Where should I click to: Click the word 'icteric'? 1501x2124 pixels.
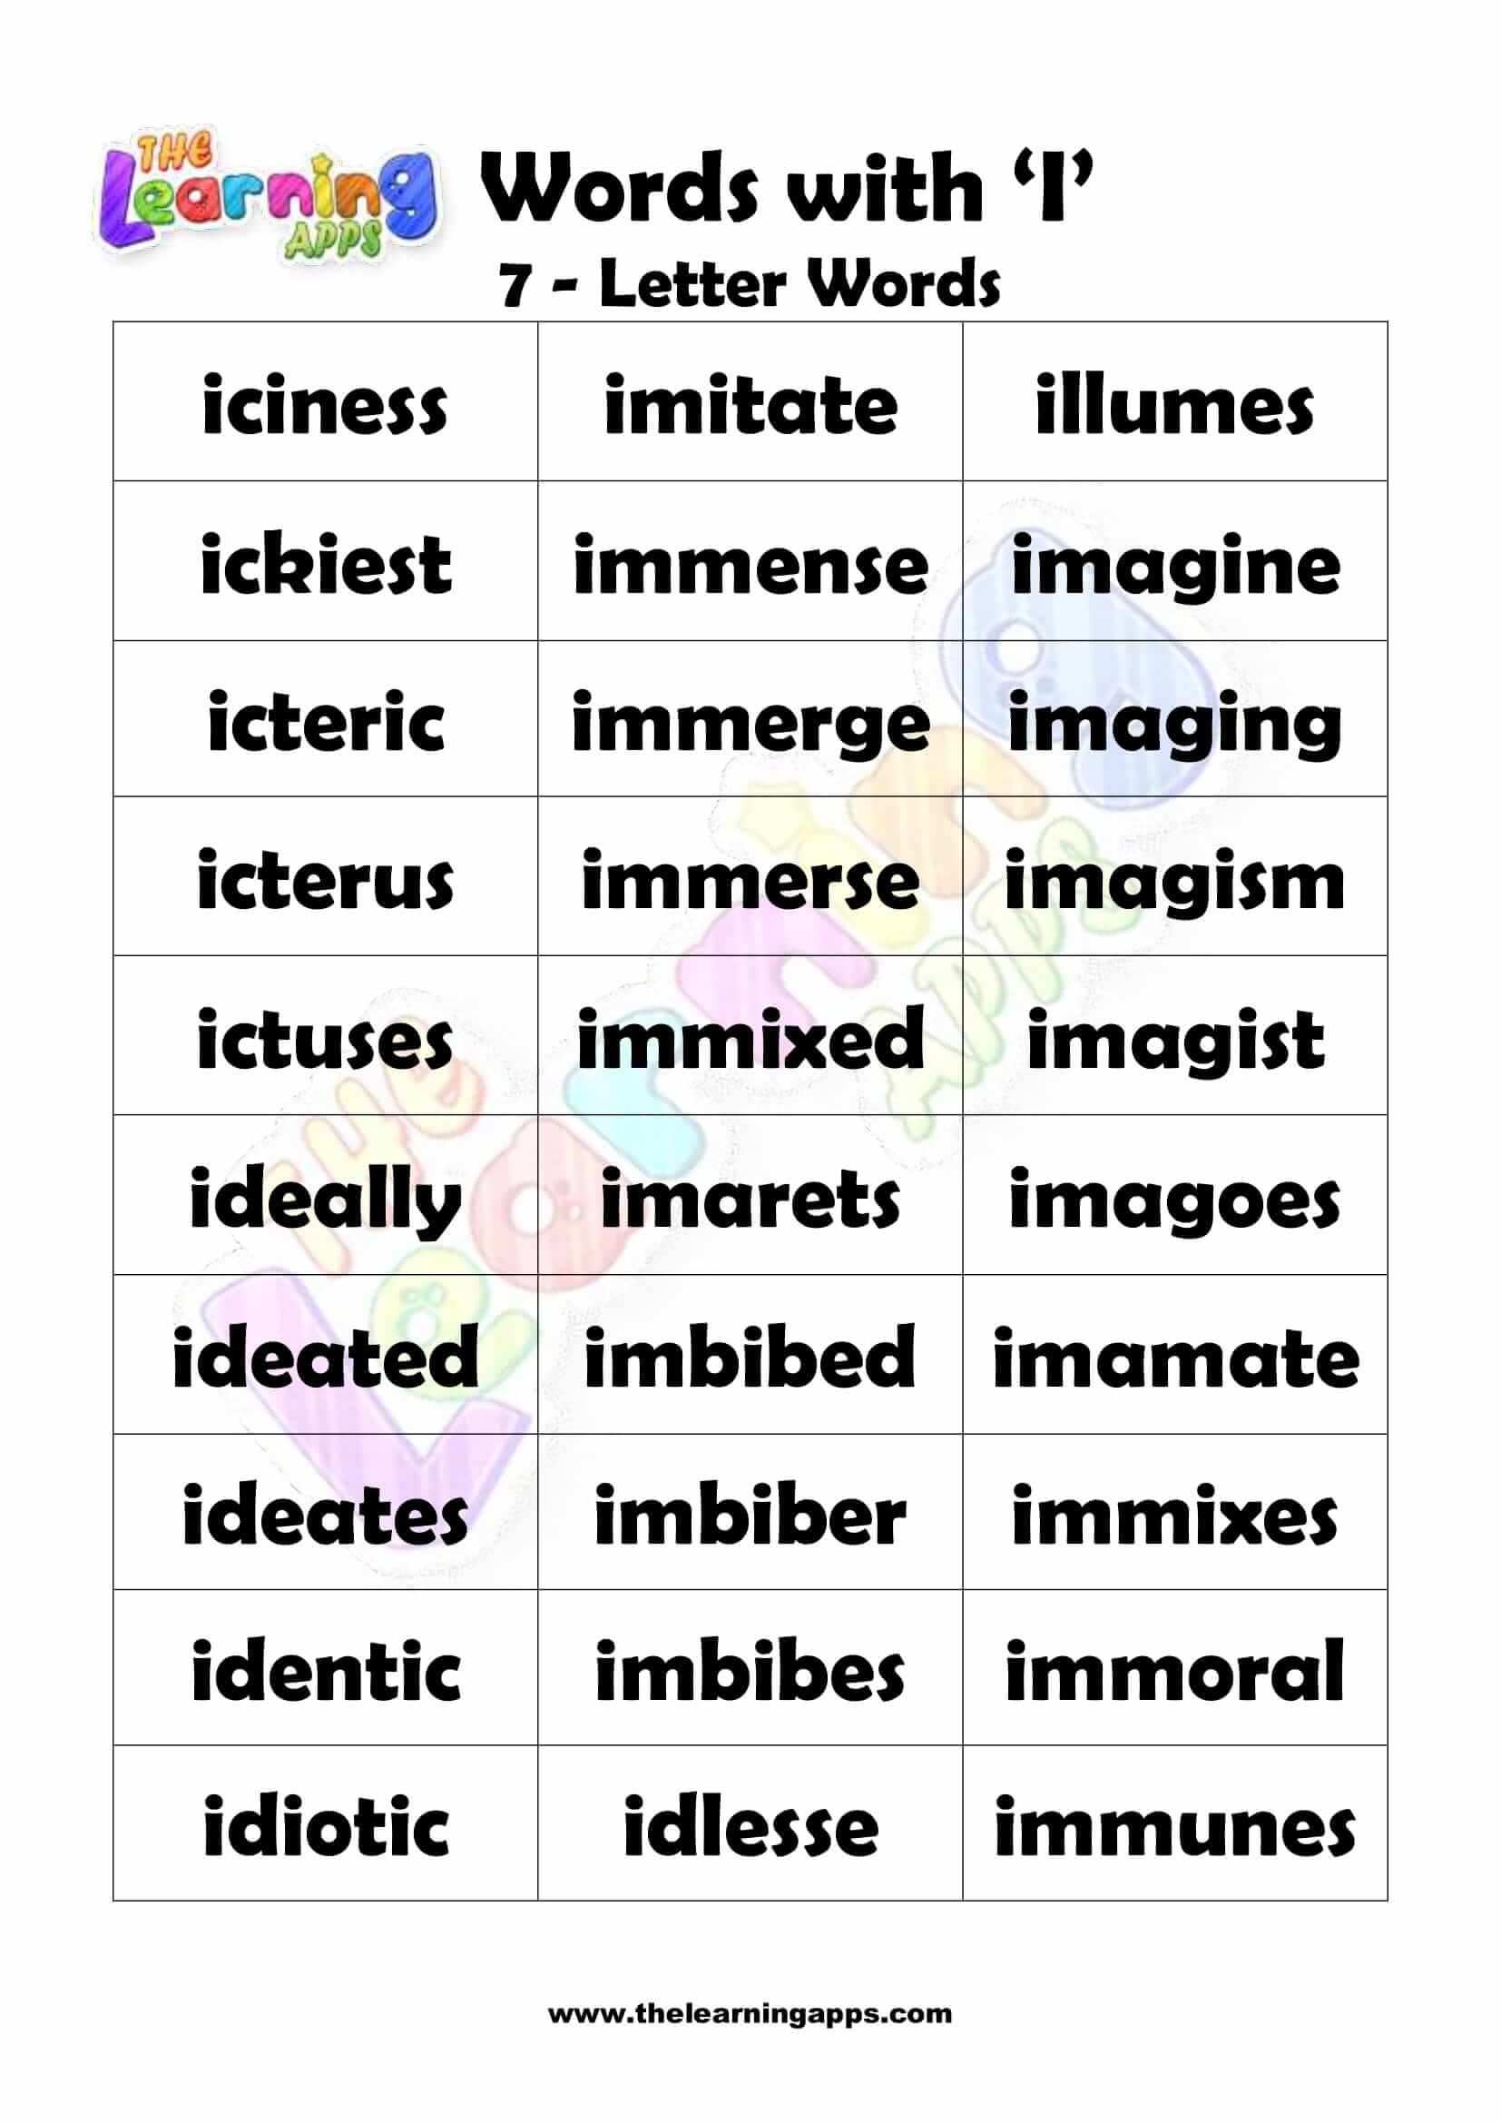[x=324, y=722]
